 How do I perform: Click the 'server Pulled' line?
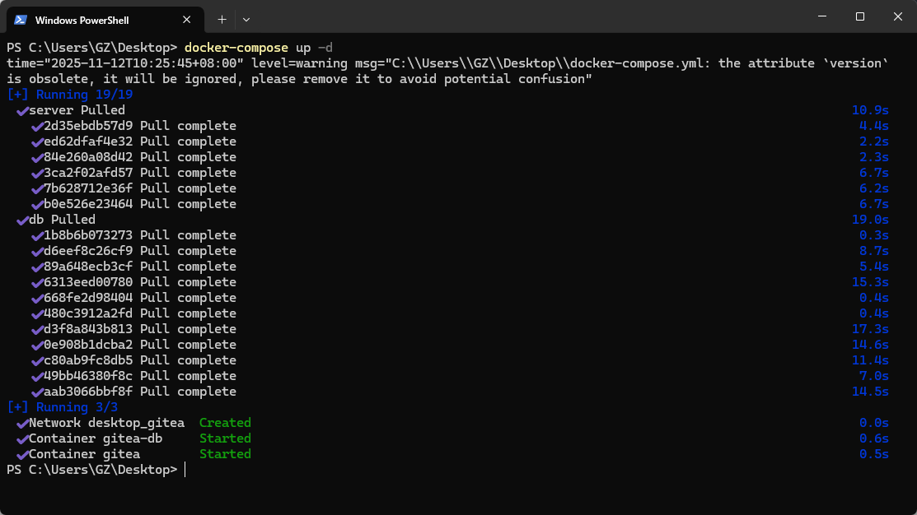click(77, 110)
